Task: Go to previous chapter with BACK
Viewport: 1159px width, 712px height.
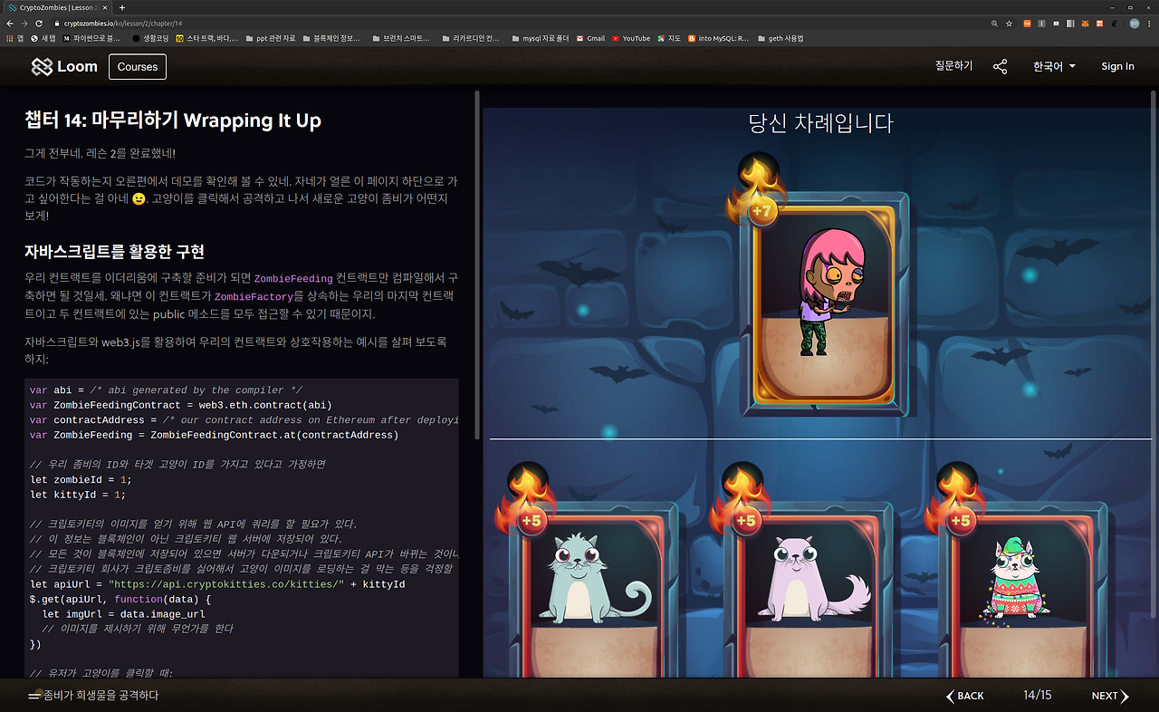Action: point(965,696)
